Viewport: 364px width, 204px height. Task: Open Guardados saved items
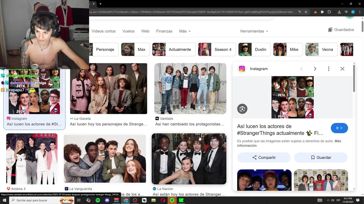[341, 30]
